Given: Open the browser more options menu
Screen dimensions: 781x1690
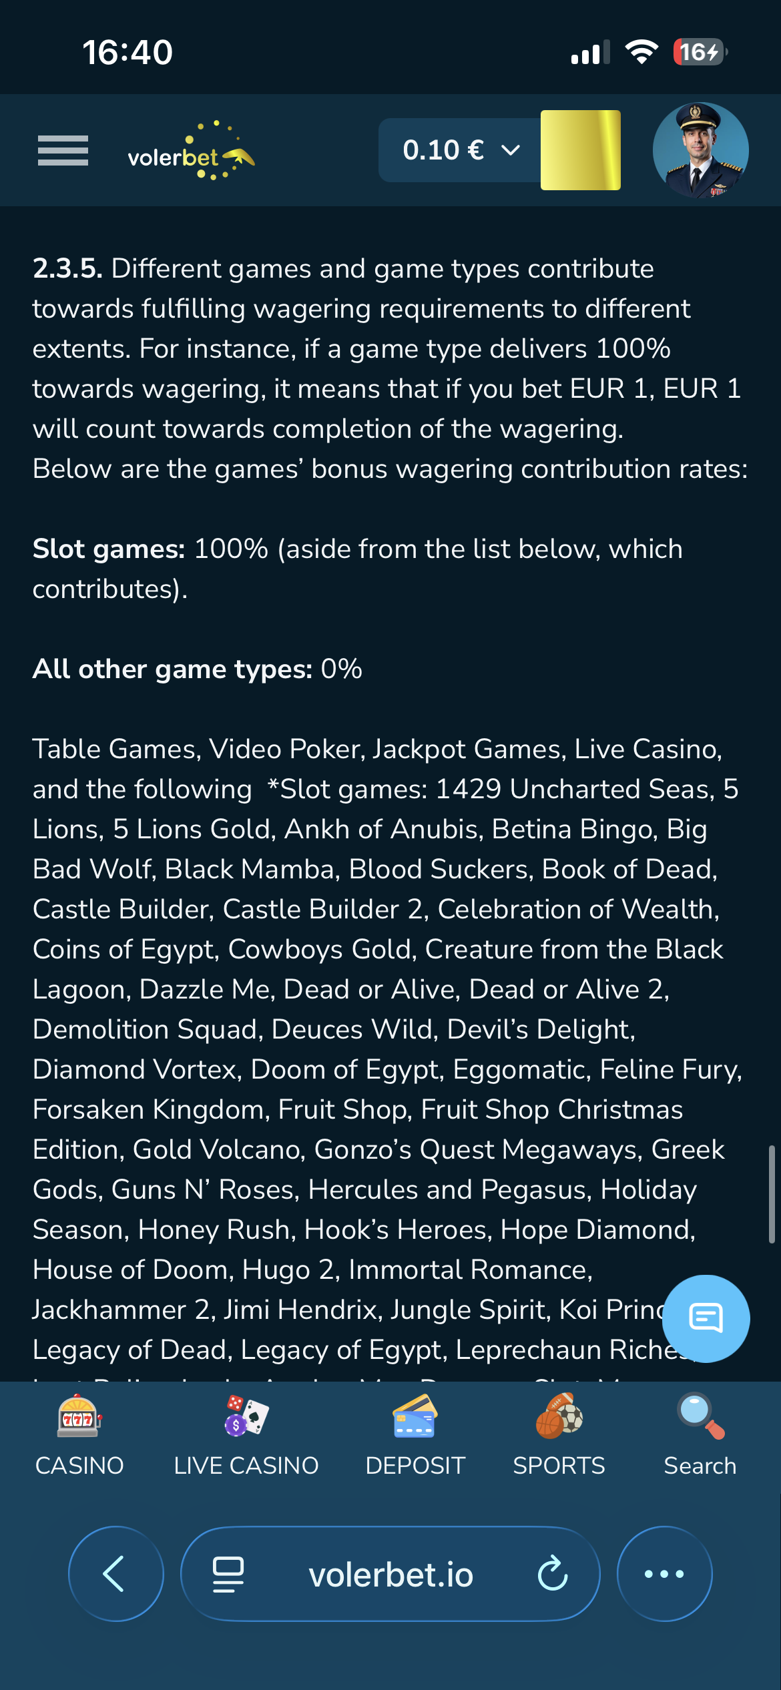Looking at the screenshot, I should 664,1573.
